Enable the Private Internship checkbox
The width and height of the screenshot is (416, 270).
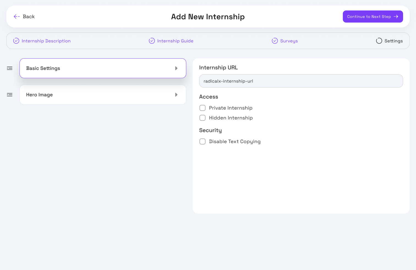click(x=202, y=108)
